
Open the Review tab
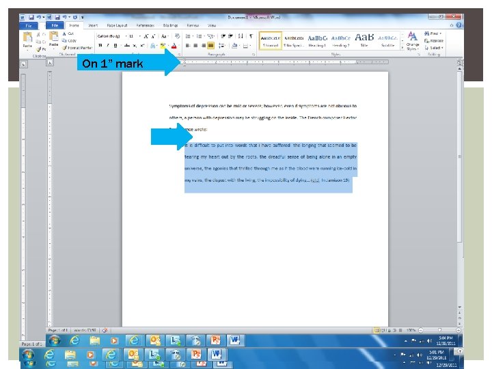click(x=193, y=25)
